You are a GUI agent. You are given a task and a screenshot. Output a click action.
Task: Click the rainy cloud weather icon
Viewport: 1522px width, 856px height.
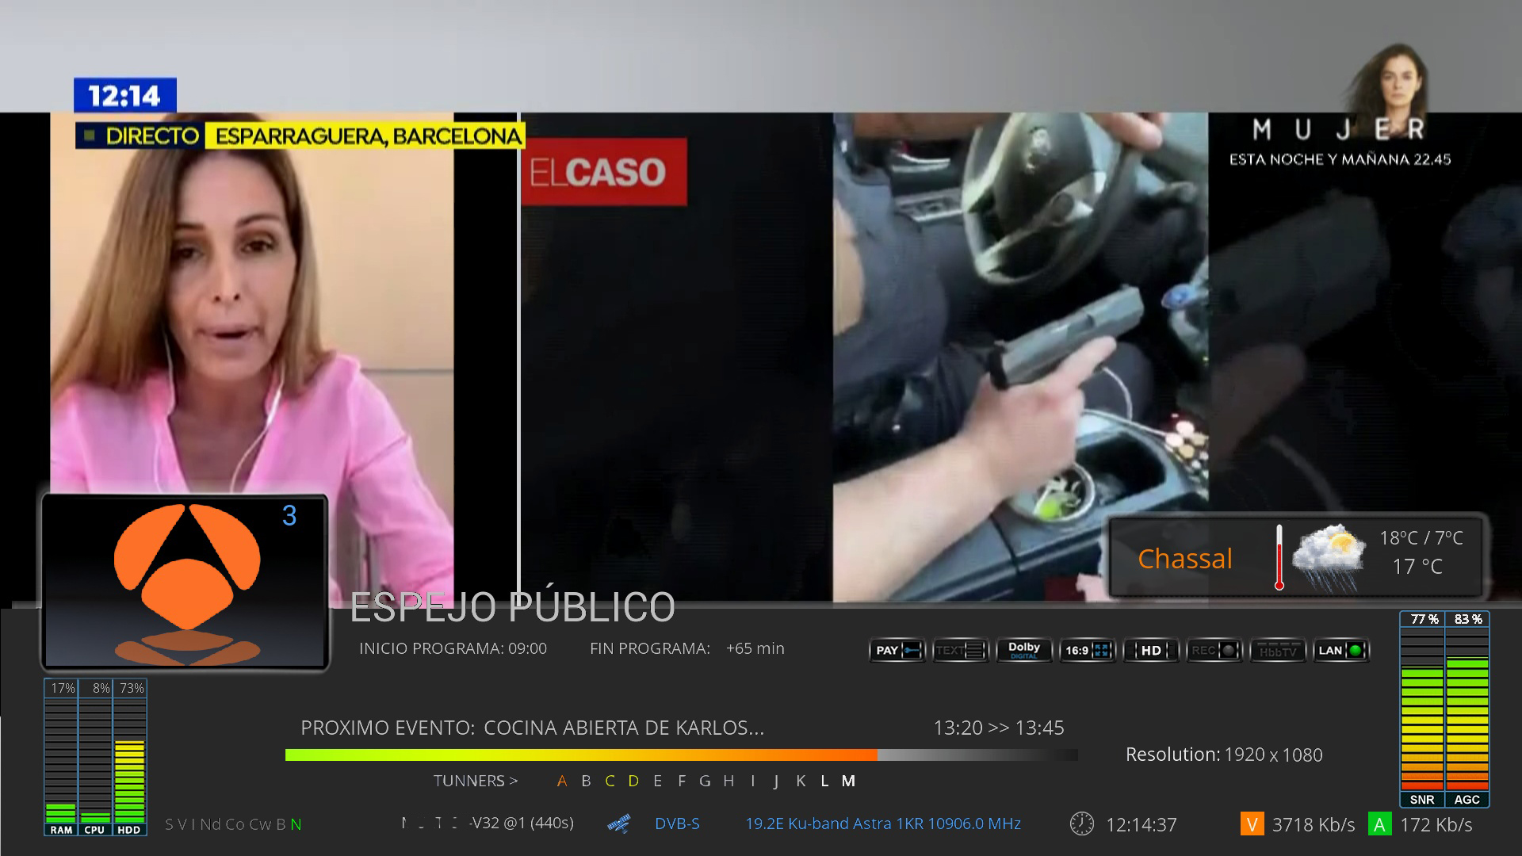pyautogui.click(x=1329, y=557)
